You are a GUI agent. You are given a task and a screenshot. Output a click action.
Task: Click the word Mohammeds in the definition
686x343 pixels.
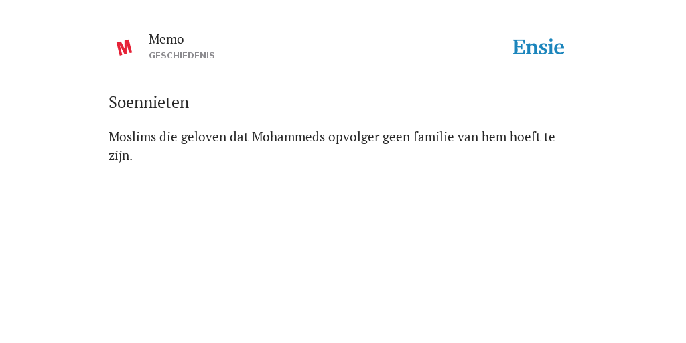tap(288, 137)
